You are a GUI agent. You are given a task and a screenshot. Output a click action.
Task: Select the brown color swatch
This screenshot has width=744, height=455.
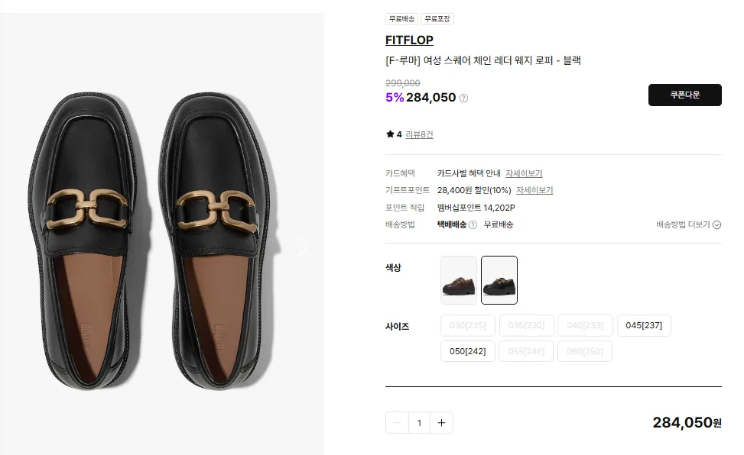point(459,280)
